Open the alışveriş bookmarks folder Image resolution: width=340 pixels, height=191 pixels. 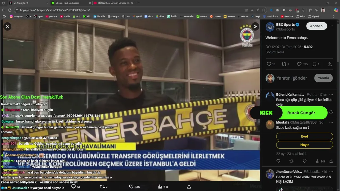pos(314,16)
